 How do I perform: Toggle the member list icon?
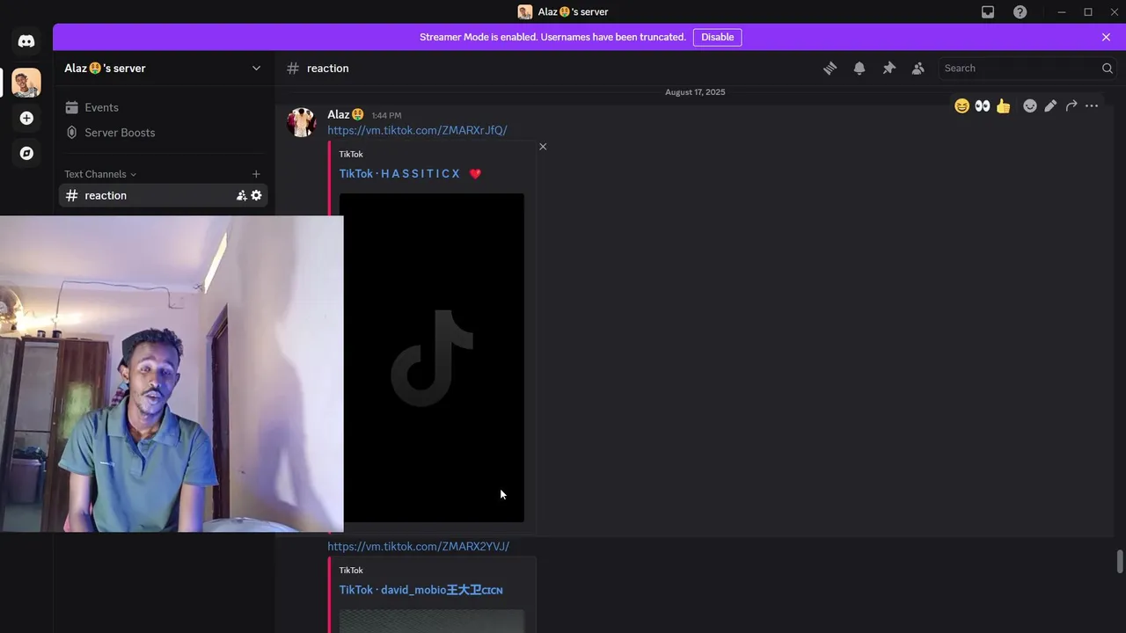[918, 68]
